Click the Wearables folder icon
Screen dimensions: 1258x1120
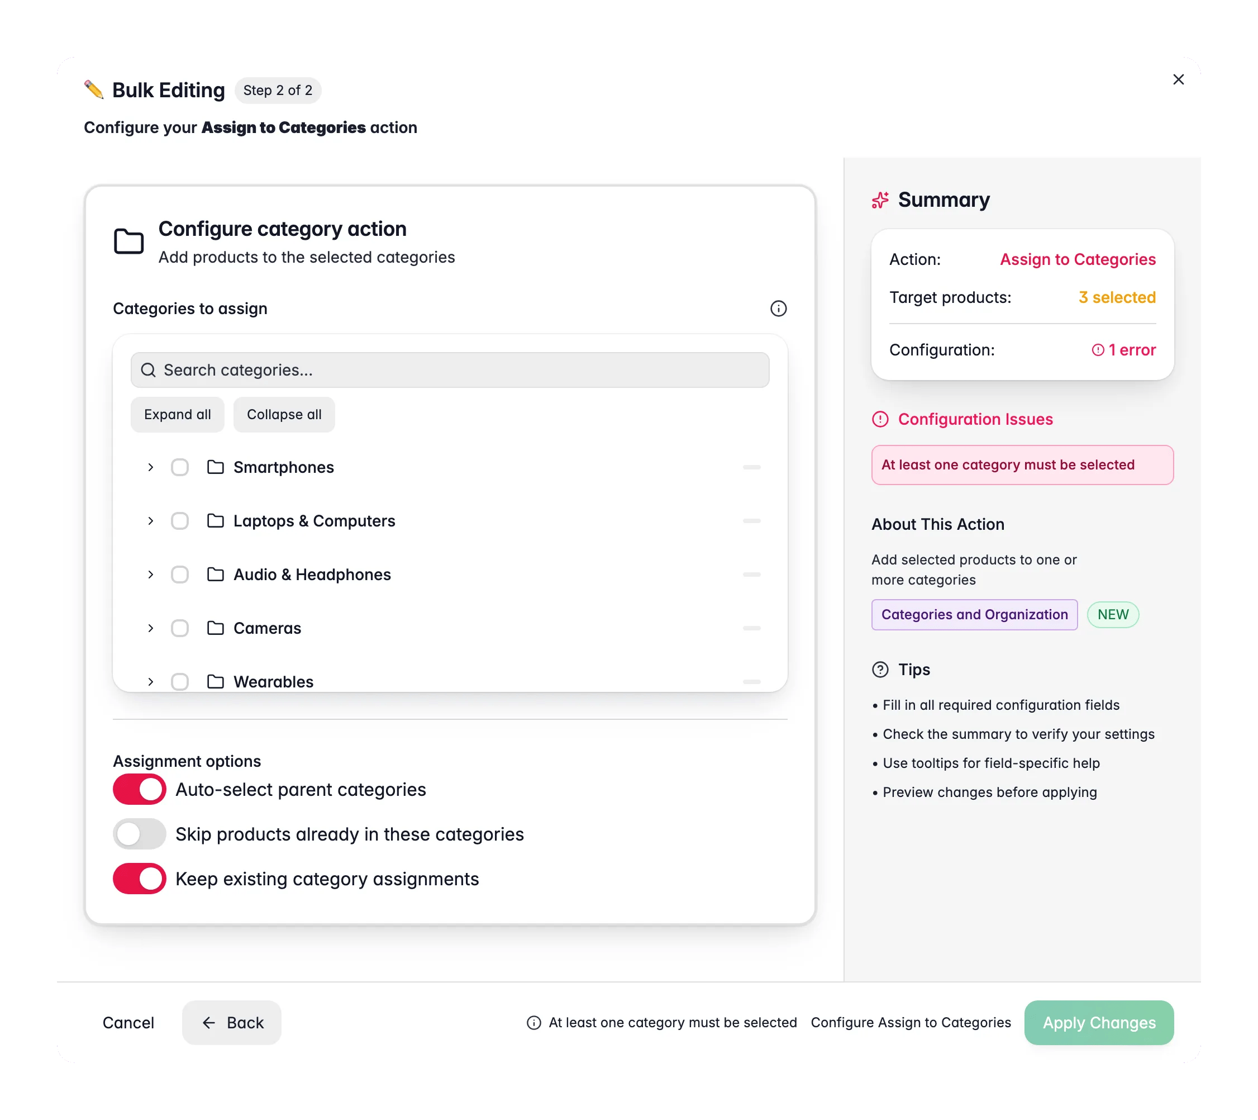[216, 682]
